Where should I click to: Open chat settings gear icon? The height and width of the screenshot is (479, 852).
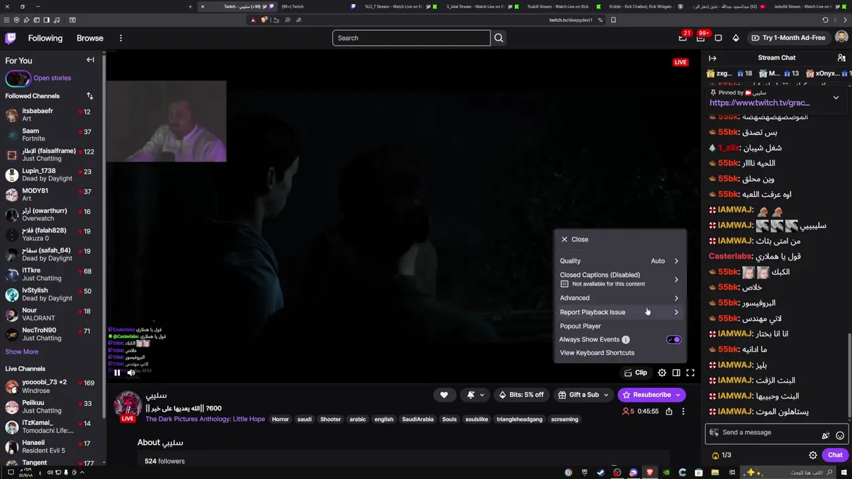[813, 455]
